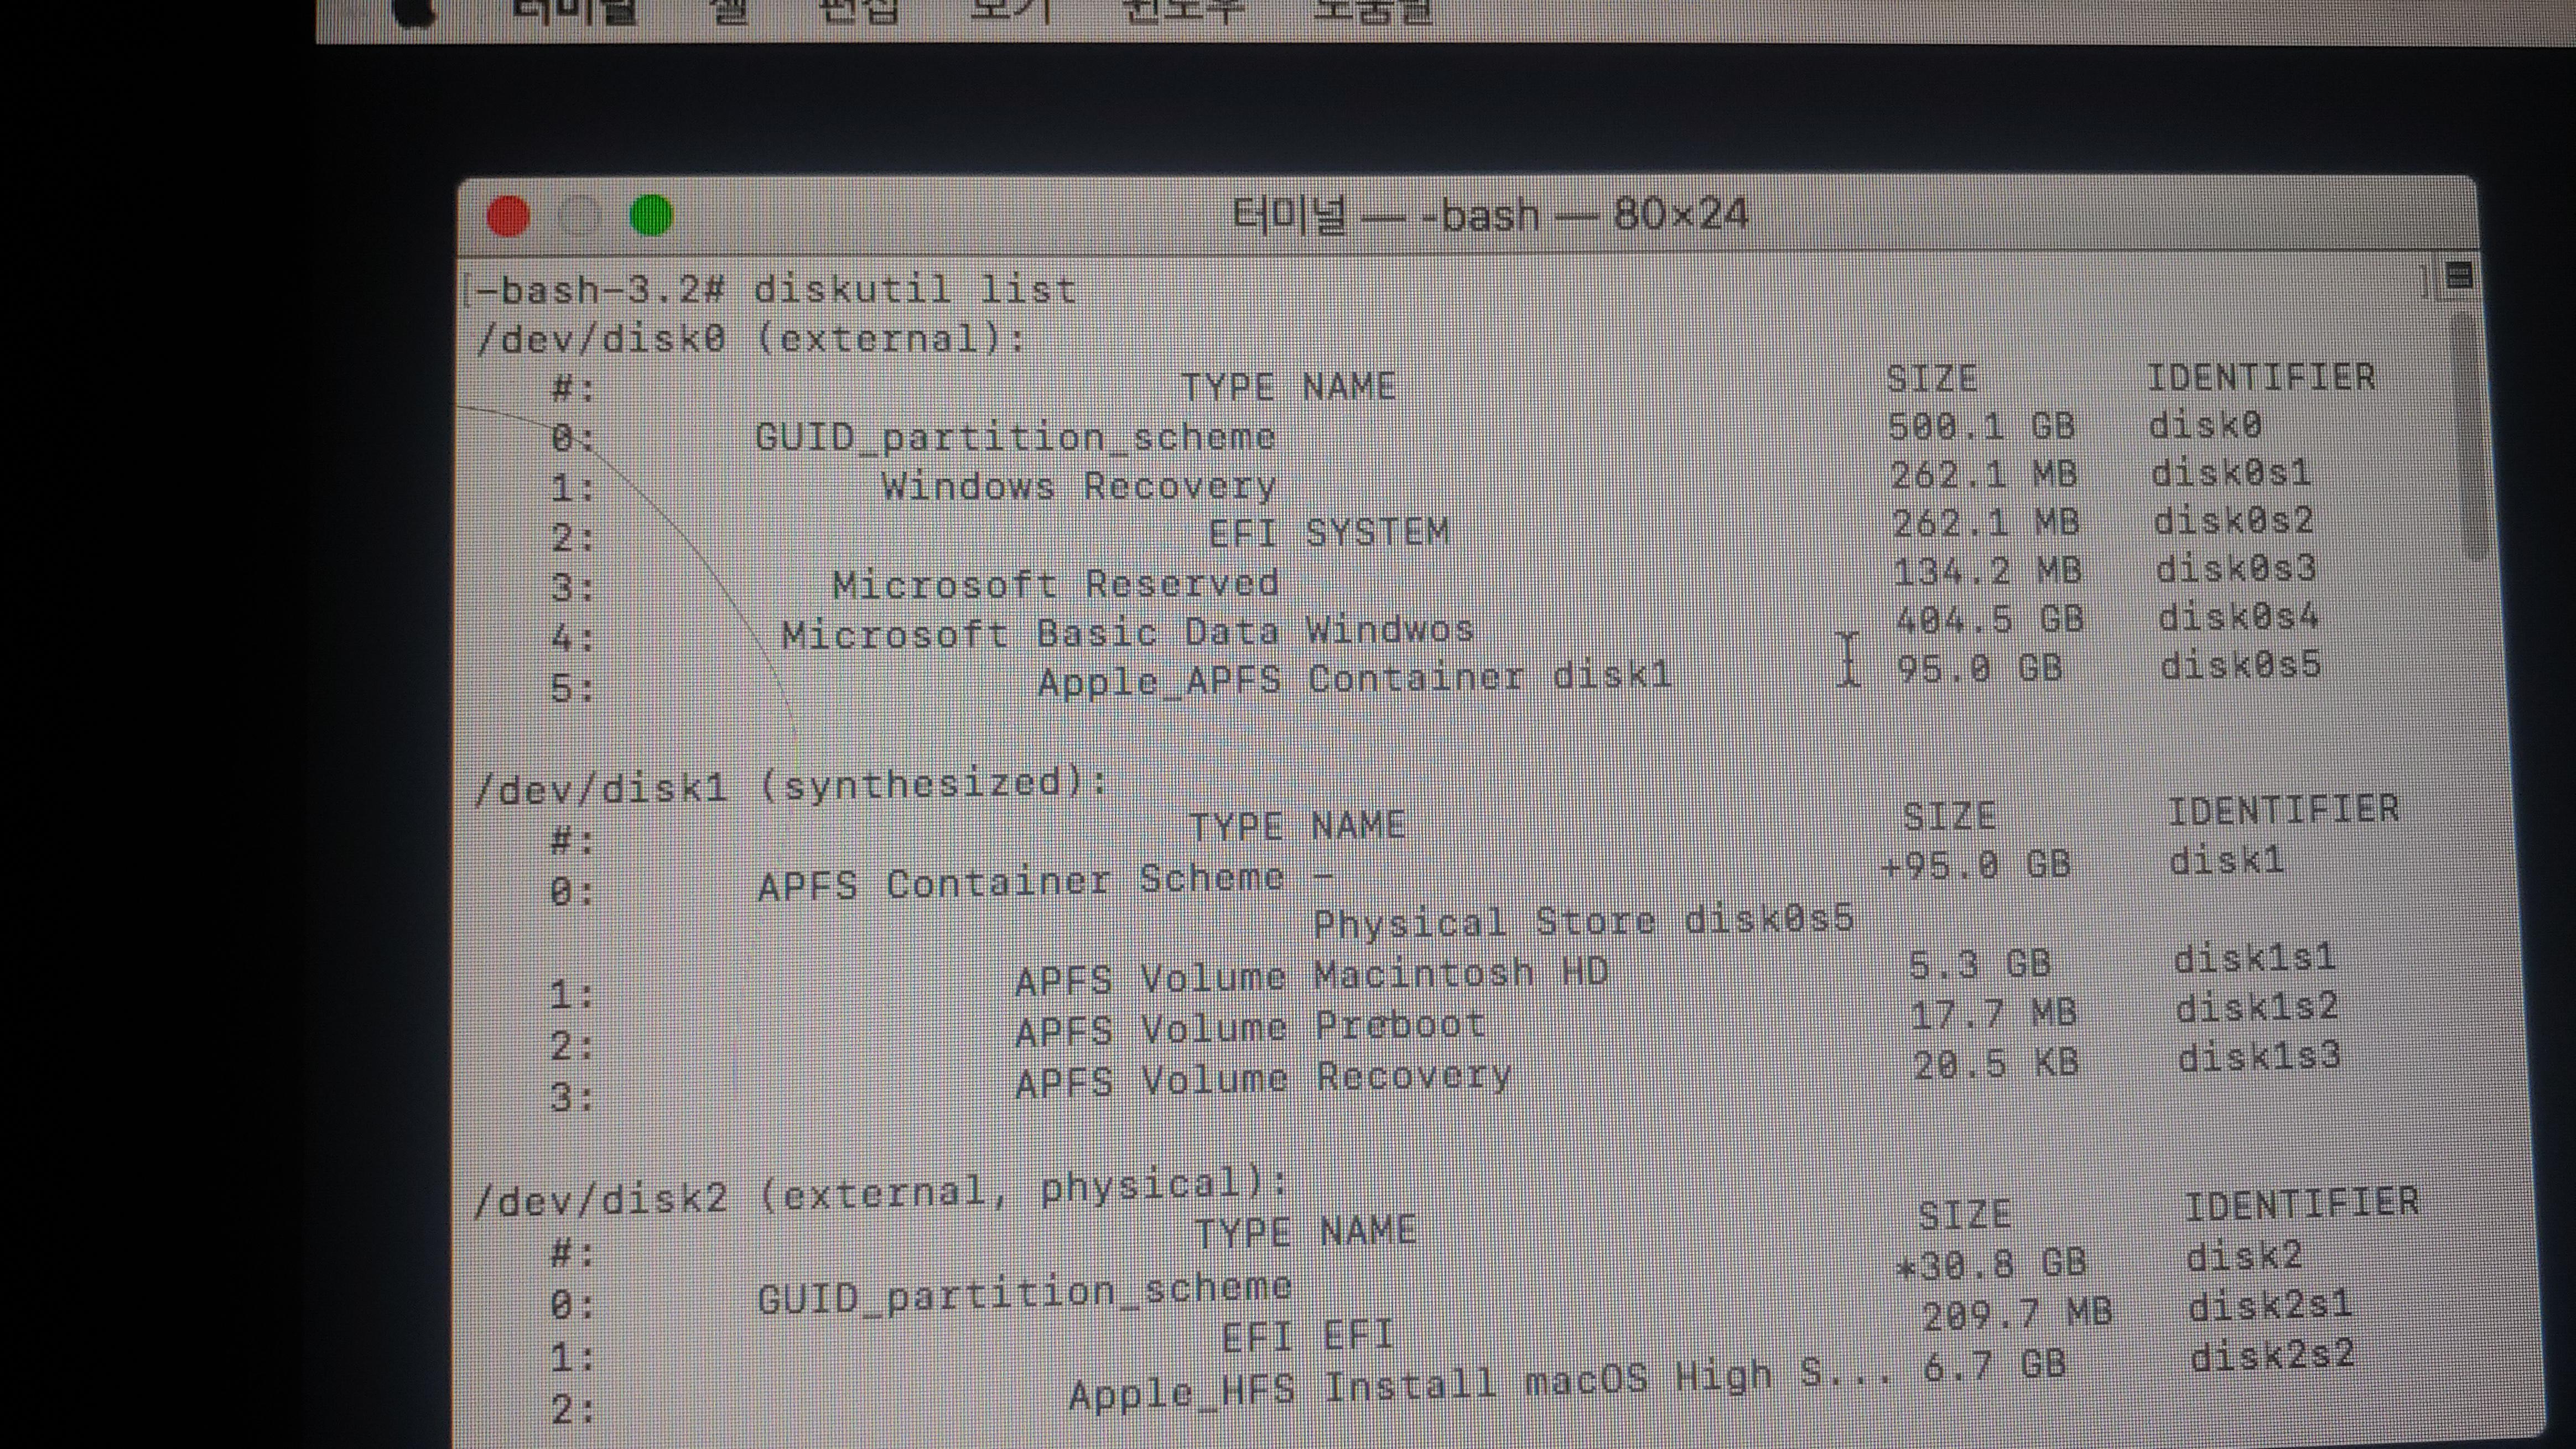Screen dimensions: 2576x1449
Task: Click the 'EFI SYSTEM' partition entry
Action: point(1329,533)
